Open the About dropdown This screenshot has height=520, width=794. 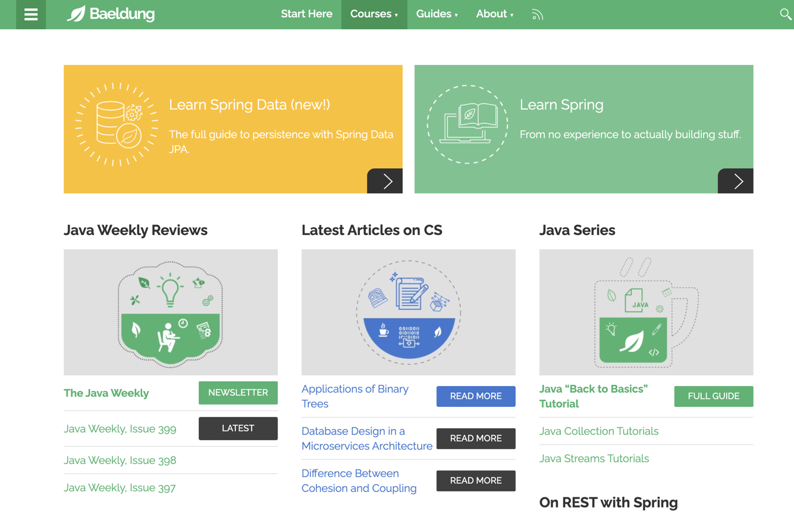click(494, 14)
